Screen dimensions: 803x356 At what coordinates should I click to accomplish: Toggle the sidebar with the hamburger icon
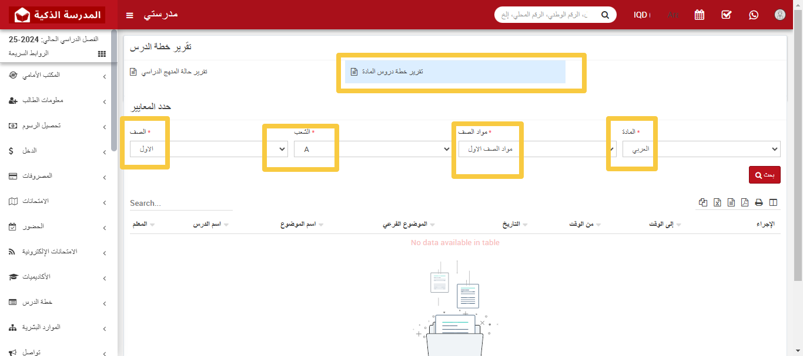(129, 15)
